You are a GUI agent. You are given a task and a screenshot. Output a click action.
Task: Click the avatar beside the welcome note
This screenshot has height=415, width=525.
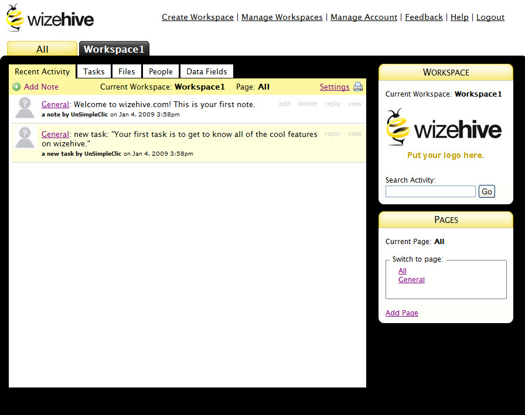(x=25, y=108)
